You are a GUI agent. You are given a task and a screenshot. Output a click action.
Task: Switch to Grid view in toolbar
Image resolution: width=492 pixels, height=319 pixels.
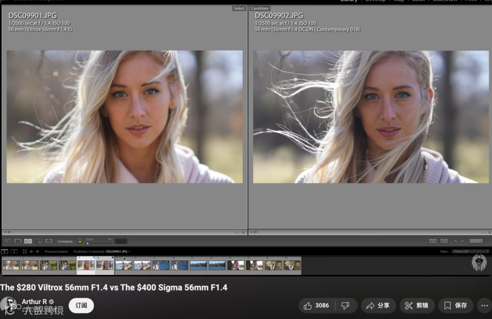tap(8, 241)
